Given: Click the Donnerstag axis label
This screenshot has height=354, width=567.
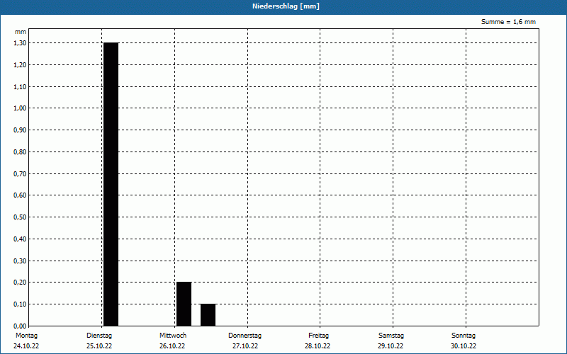Looking at the screenshot, I should coord(245,336).
